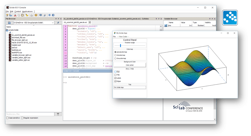Open the directory path dropdown in File Browser
Screen dimensions: 251x136
pyautogui.click(x=53, y=23)
